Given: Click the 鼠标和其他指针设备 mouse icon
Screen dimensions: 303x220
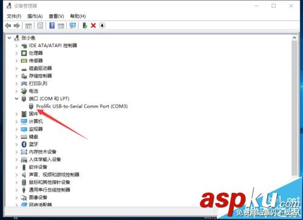Looking at the screenshot, I should coord(24,183).
